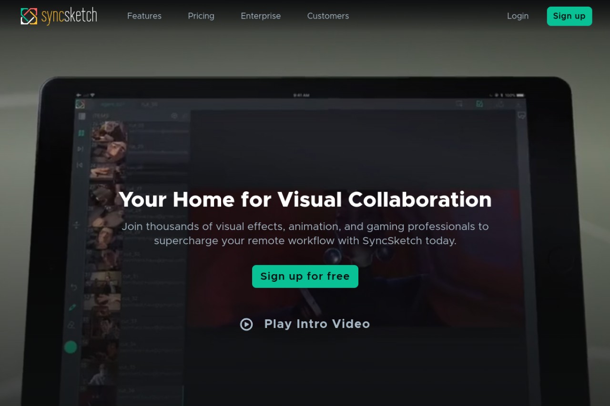This screenshot has width=610, height=406.
Task: Go to the Pricing page
Action: click(x=201, y=16)
